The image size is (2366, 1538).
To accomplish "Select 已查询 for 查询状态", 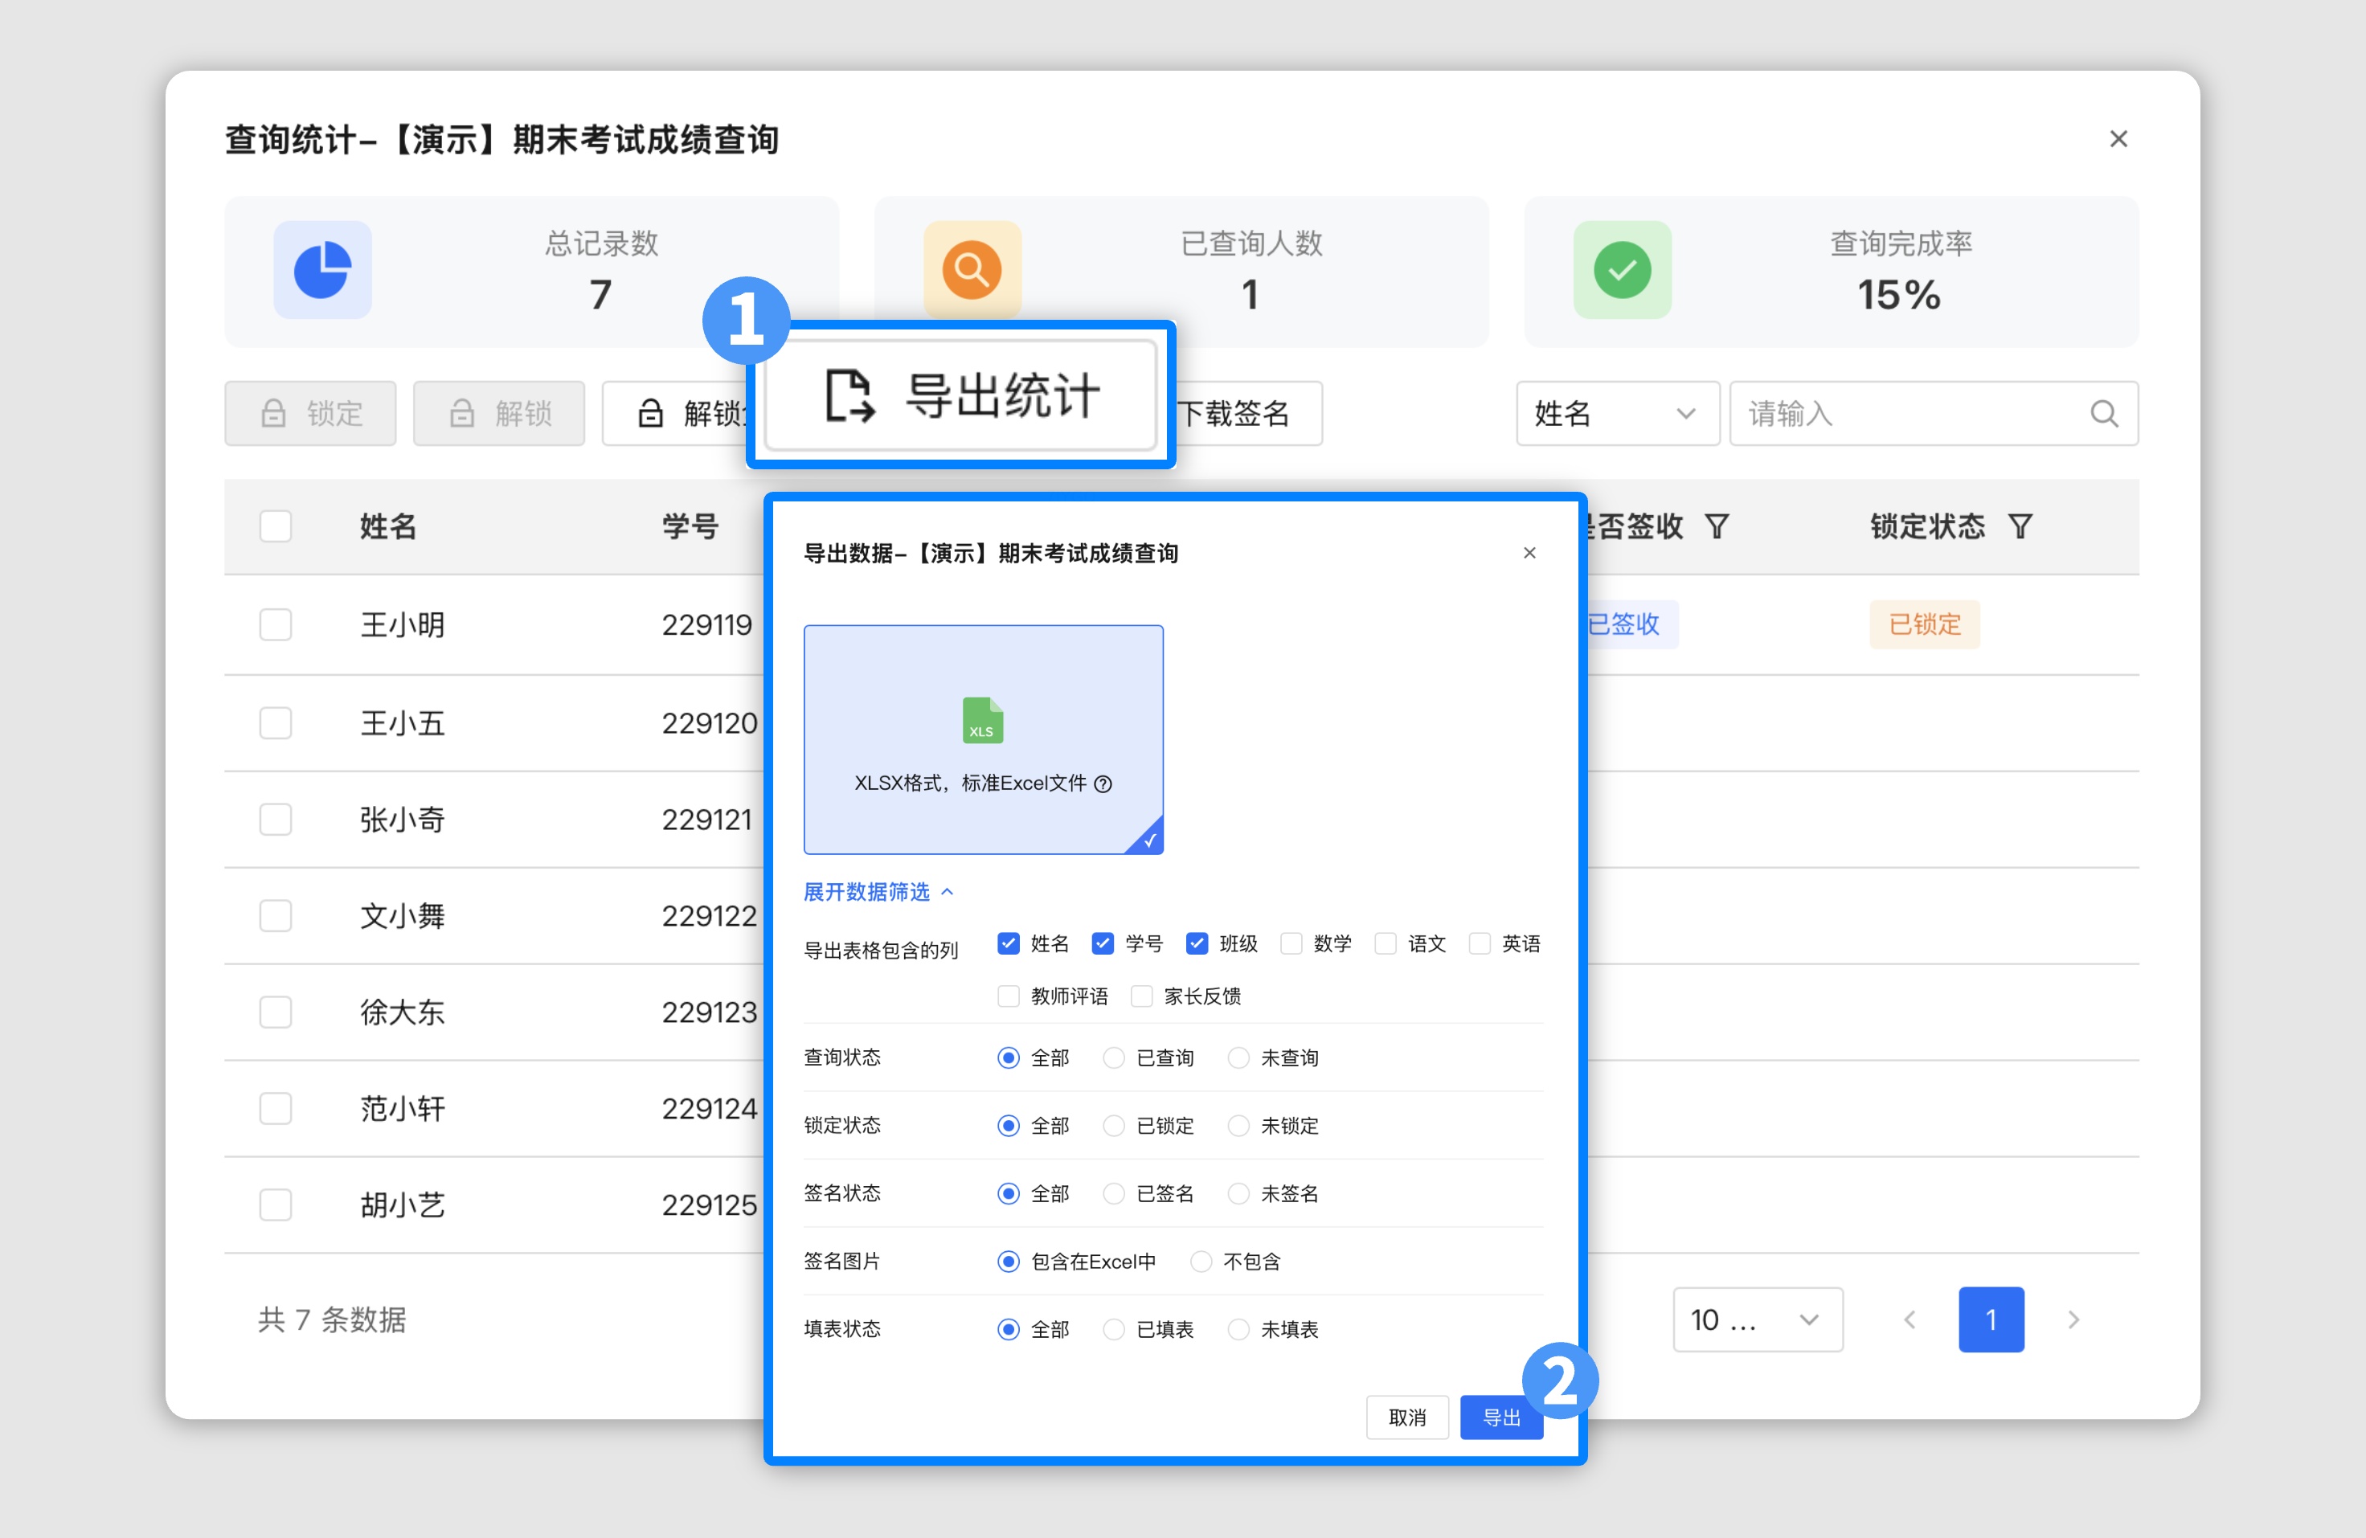I will tap(1113, 1057).
